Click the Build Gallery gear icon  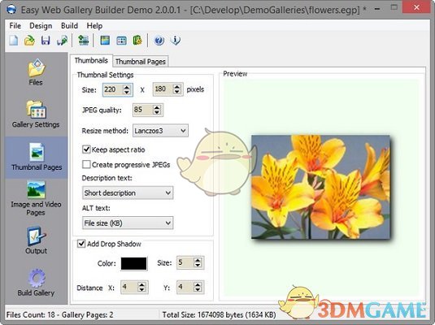click(x=36, y=278)
